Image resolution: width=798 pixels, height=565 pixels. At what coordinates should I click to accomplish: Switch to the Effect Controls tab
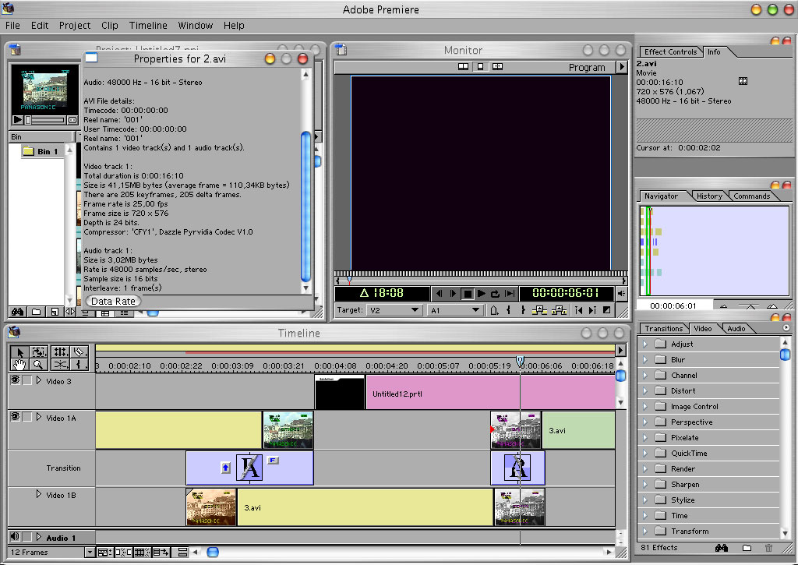(670, 52)
